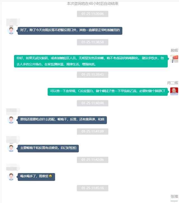179x203 pixels.
Task: Click the green message about 武汉旅居 advice
Action: (91, 61)
